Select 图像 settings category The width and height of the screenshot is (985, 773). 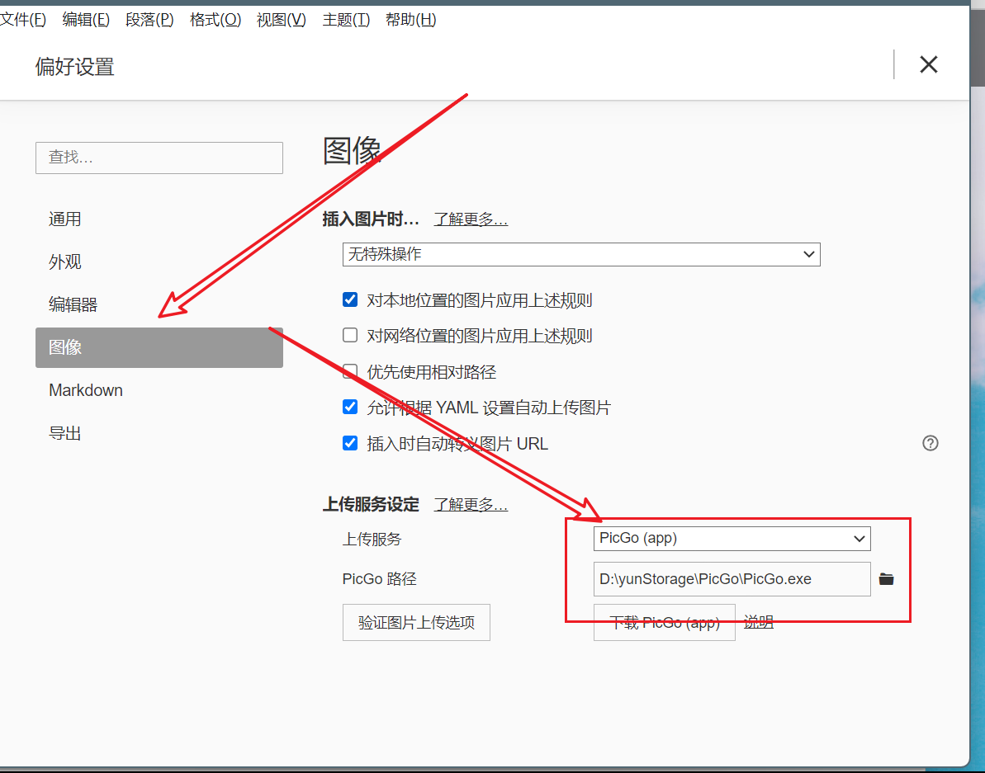click(159, 347)
